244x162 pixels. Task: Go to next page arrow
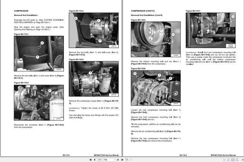[x=118, y=160]
